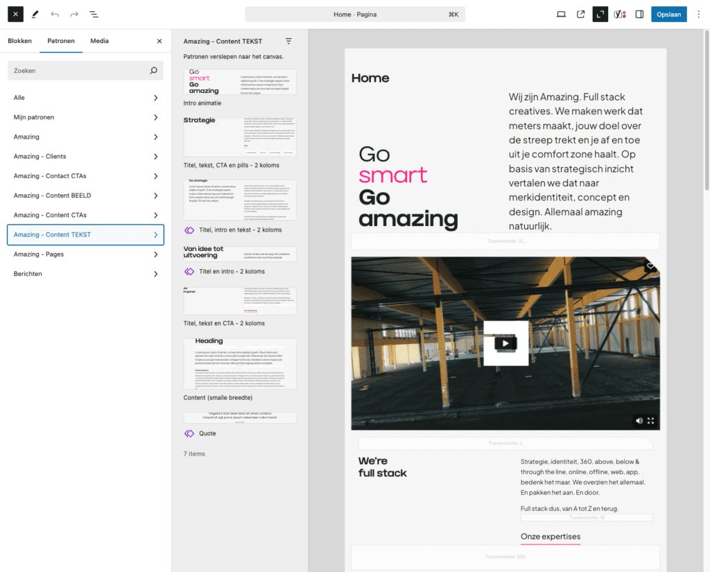Click the Onze expertises link
Image resolution: width=710 pixels, height=572 pixels.
click(x=550, y=537)
